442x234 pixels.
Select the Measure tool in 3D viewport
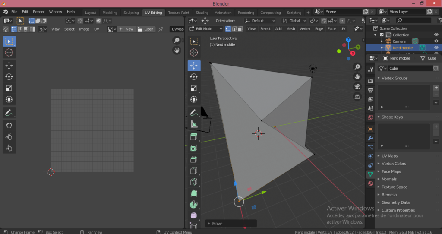click(194, 124)
